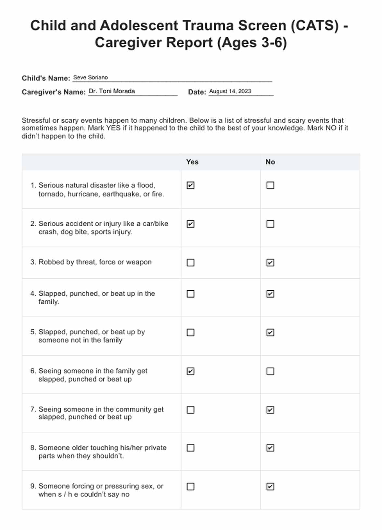382x530 pixels.
Task: Select No for forcing or pressuring sex
Action: (x=270, y=486)
